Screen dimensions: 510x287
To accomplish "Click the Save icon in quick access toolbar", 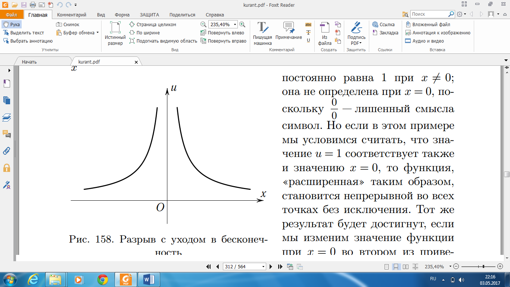I will [24, 5].
